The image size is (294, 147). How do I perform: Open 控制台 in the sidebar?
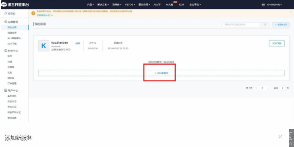pos(10,14)
